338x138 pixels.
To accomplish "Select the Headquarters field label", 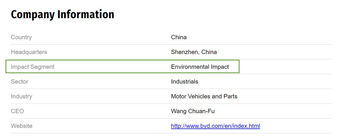I will (29, 52).
